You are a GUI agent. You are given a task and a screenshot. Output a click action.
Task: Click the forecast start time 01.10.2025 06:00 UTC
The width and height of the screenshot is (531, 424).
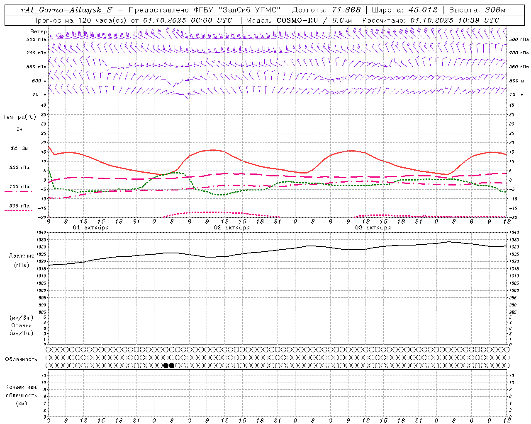point(188,20)
